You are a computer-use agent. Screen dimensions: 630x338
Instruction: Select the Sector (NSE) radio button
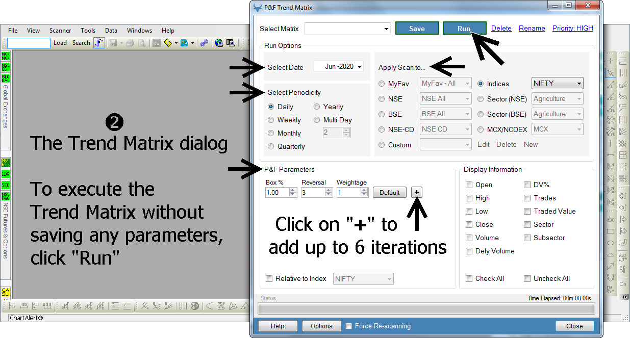[x=481, y=99]
